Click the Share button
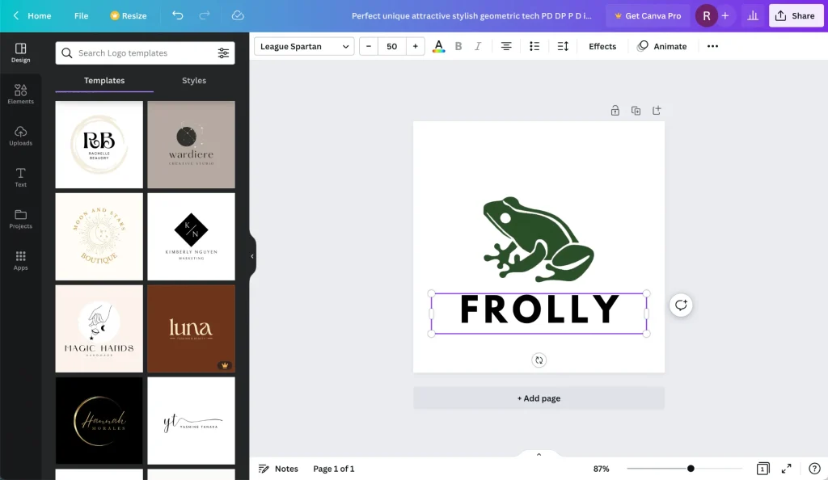Viewport: 828px width, 480px height. coord(796,15)
